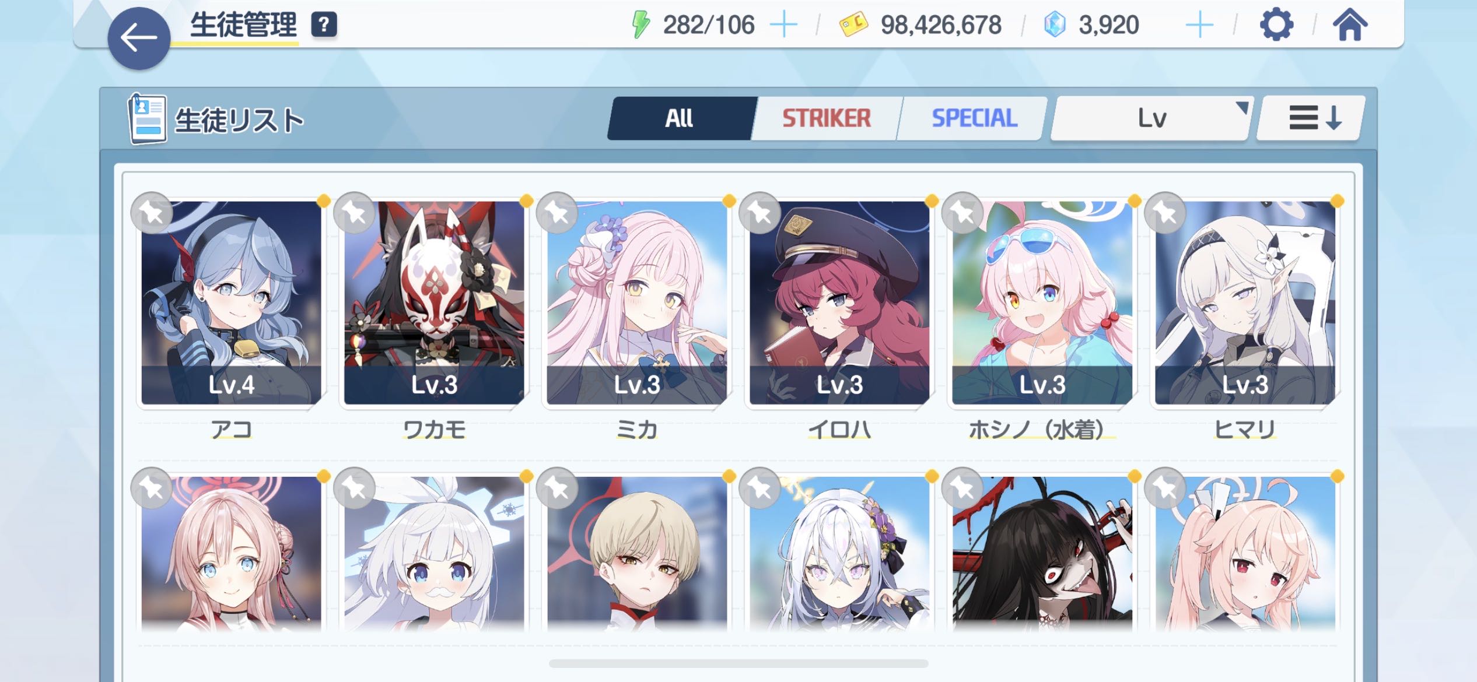Select the All filter tab
The height and width of the screenshot is (682, 1477).
[x=680, y=118]
